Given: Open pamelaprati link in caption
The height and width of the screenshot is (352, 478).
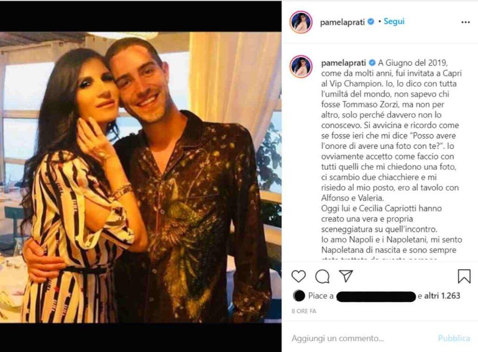Looking at the screenshot, I should (344, 63).
